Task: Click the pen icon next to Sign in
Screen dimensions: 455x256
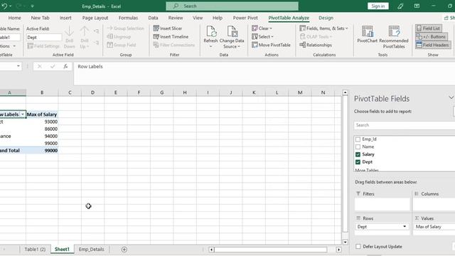Action: (x=400, y=6)
